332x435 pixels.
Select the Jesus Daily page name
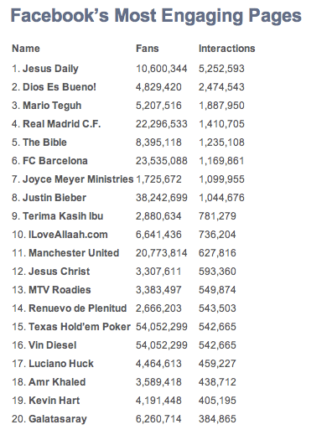pyautogui.click(x=50, y=69)
